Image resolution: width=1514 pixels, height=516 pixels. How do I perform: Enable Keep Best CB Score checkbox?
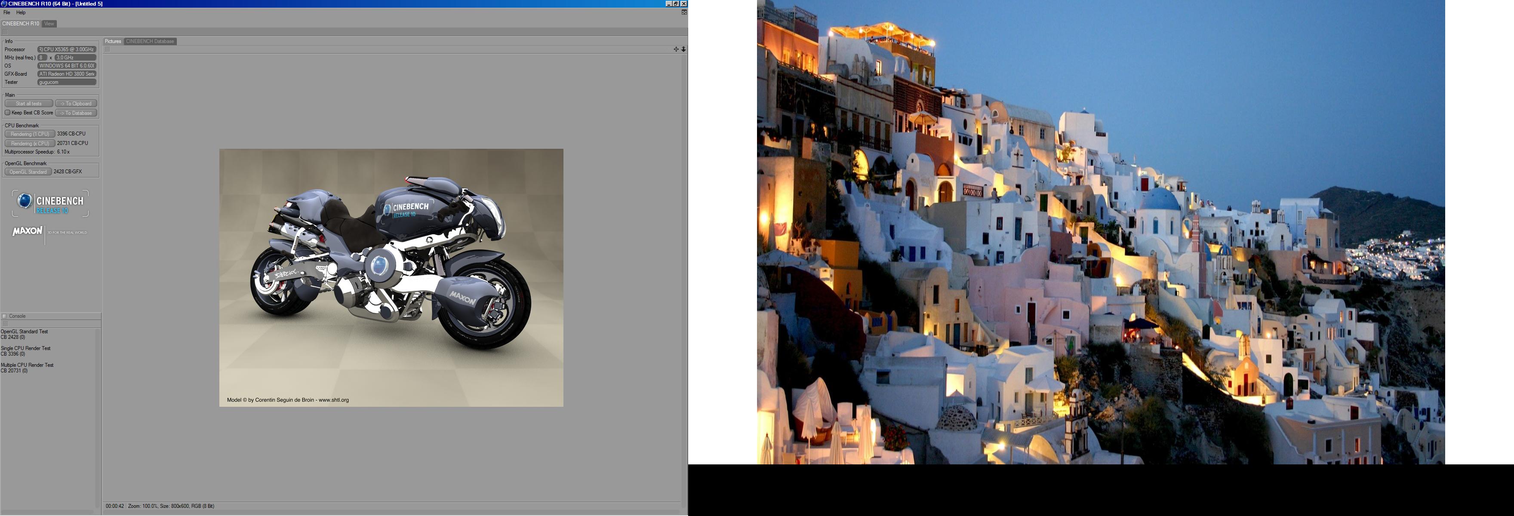(8, 113)
